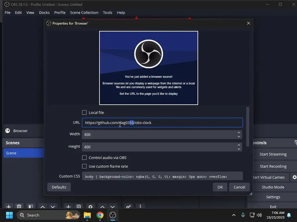
Task: Remove the selected scene with the trash icon
Action: point(19,206)
